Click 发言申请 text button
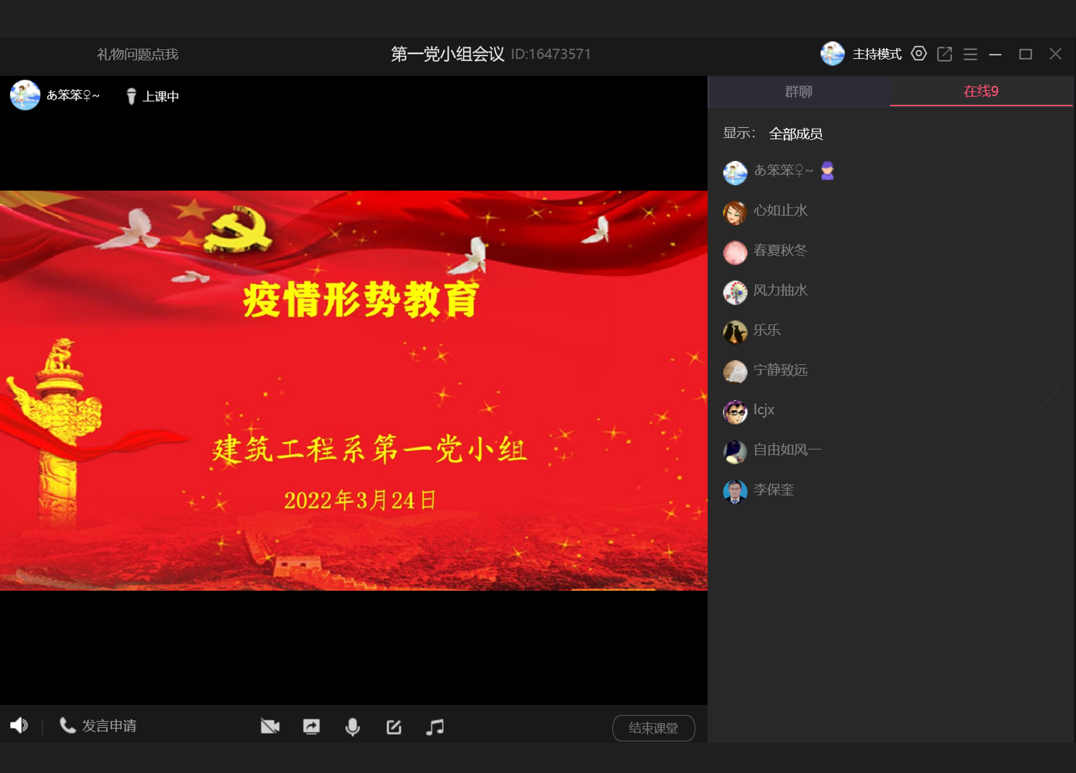 (x=109, y=726)
